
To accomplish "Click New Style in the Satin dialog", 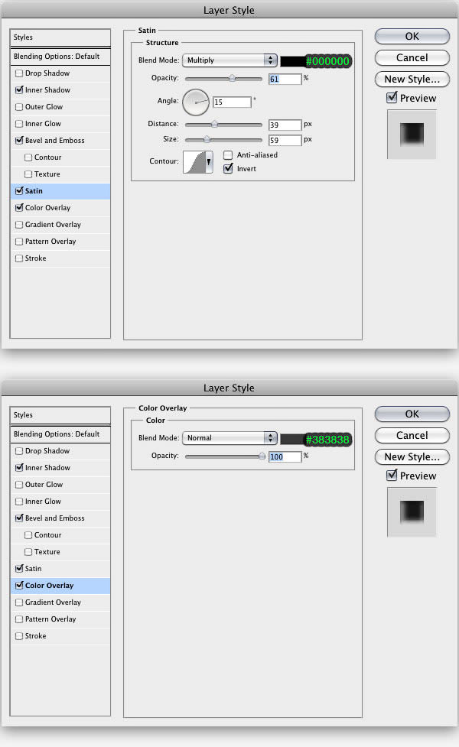I will tap(412, 79).
